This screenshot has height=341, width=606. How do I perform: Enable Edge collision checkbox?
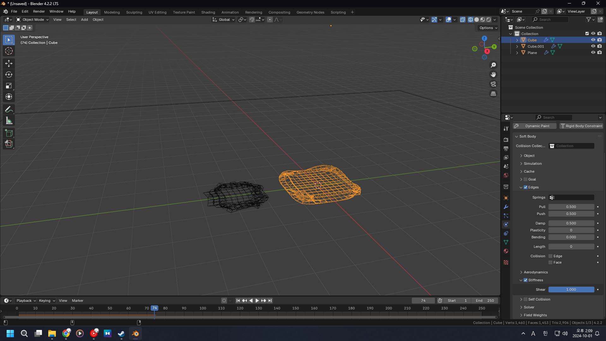pyautogui.click(x=550, y=256)
